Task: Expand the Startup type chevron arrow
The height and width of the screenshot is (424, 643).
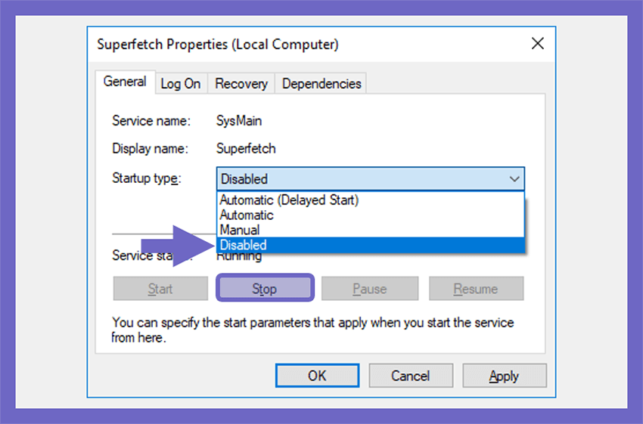Action: pos(514,179)
